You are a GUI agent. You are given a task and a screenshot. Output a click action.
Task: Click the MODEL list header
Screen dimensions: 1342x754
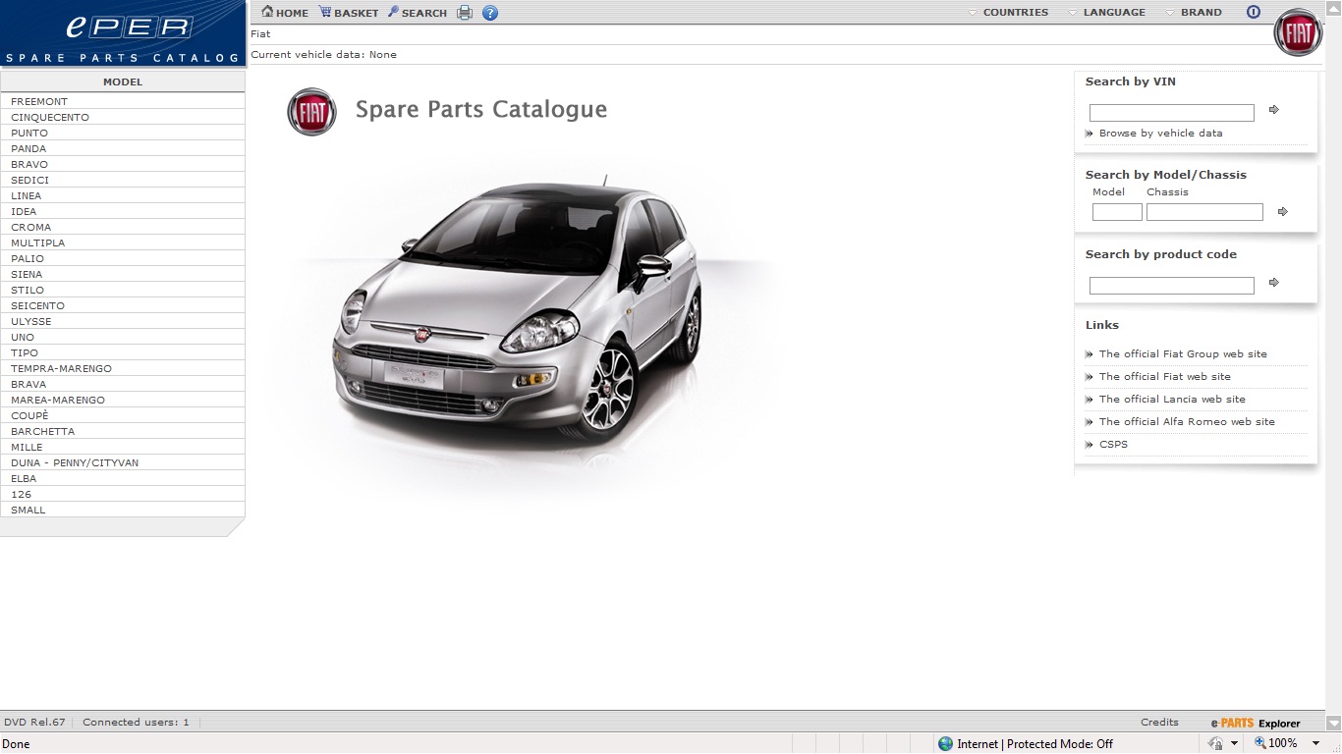coord(123,81)
